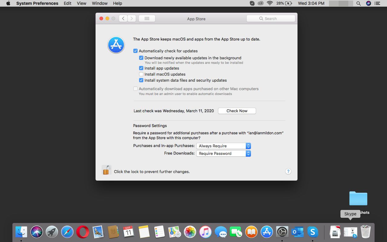Open the View menu
Viewport: 387px width, 242px height.
tap(81, 3)
